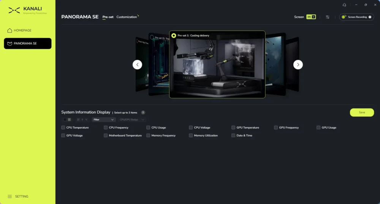The height and width of the screenshot is (204, 380).
Task: Check the Memory Frequency option
Action: click(x=148, y=136)
